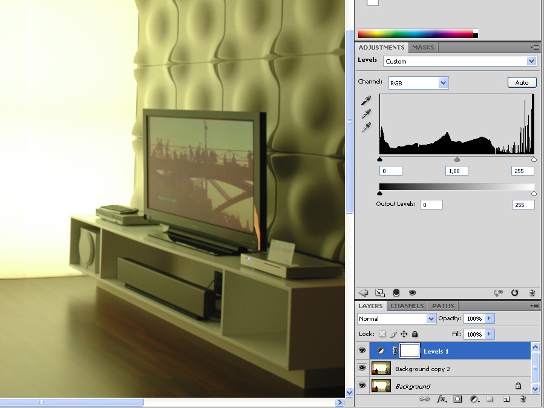The width and height of the screenshot is (544, 408).
Task: Click the input white point slider
Action: point(534,159)
